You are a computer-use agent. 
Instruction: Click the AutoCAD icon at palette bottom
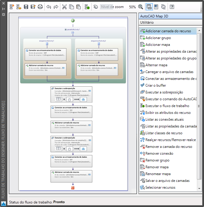click(x=4, y=204)
